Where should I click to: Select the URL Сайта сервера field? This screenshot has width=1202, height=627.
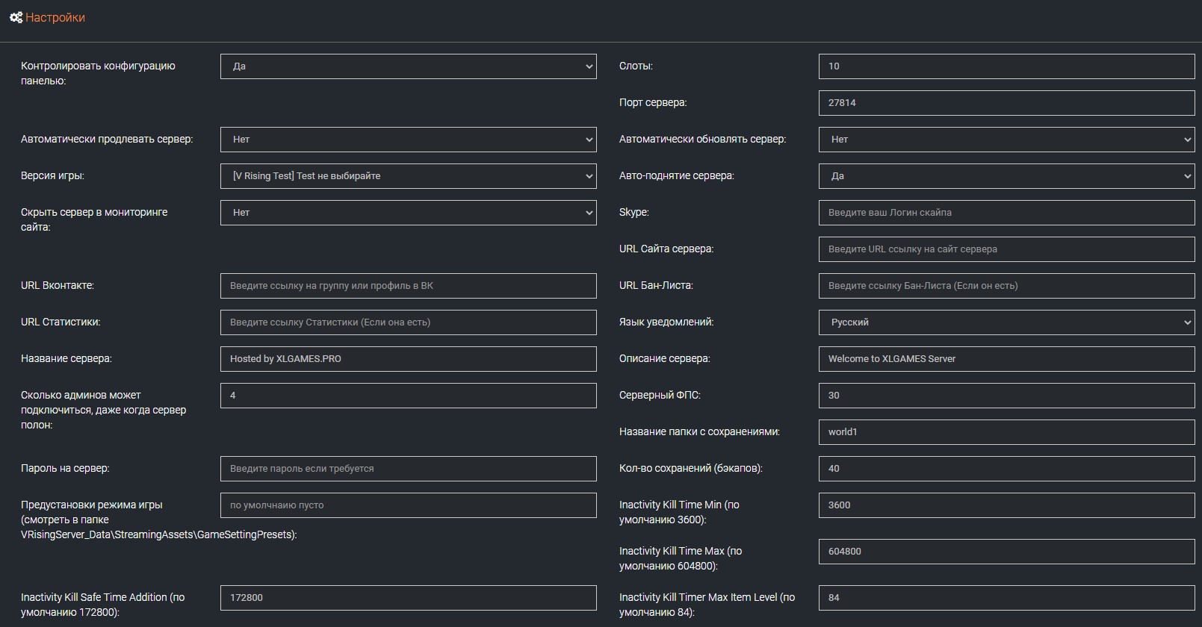click(x=1006, y=249)
